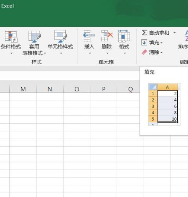Select column header O
Viewport: 188px width, 197px height.
coord(77,89)
